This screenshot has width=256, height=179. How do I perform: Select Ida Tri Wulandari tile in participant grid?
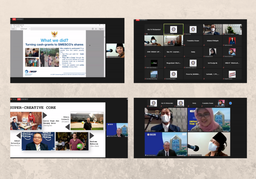click(x=154, y=30)
